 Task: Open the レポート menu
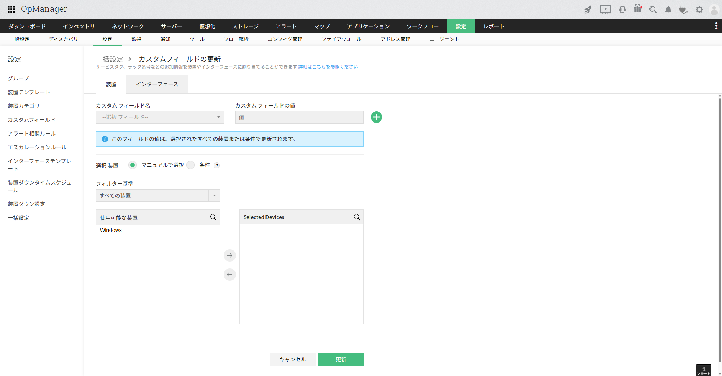tap(494, 26)
